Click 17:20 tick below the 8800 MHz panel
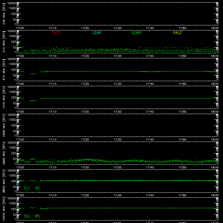This screenshot has width=223, height=223. (85, 195)
